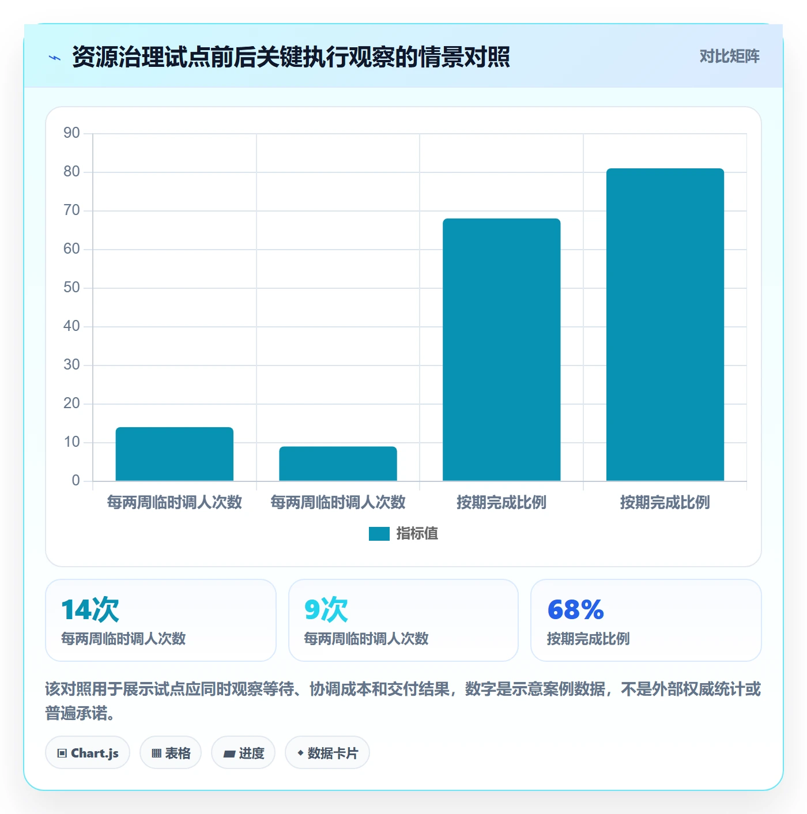Viewport: 807px width, 814px height.
Task: Click the 14次 value in the stat card
Action: click(x=90, y=609)
